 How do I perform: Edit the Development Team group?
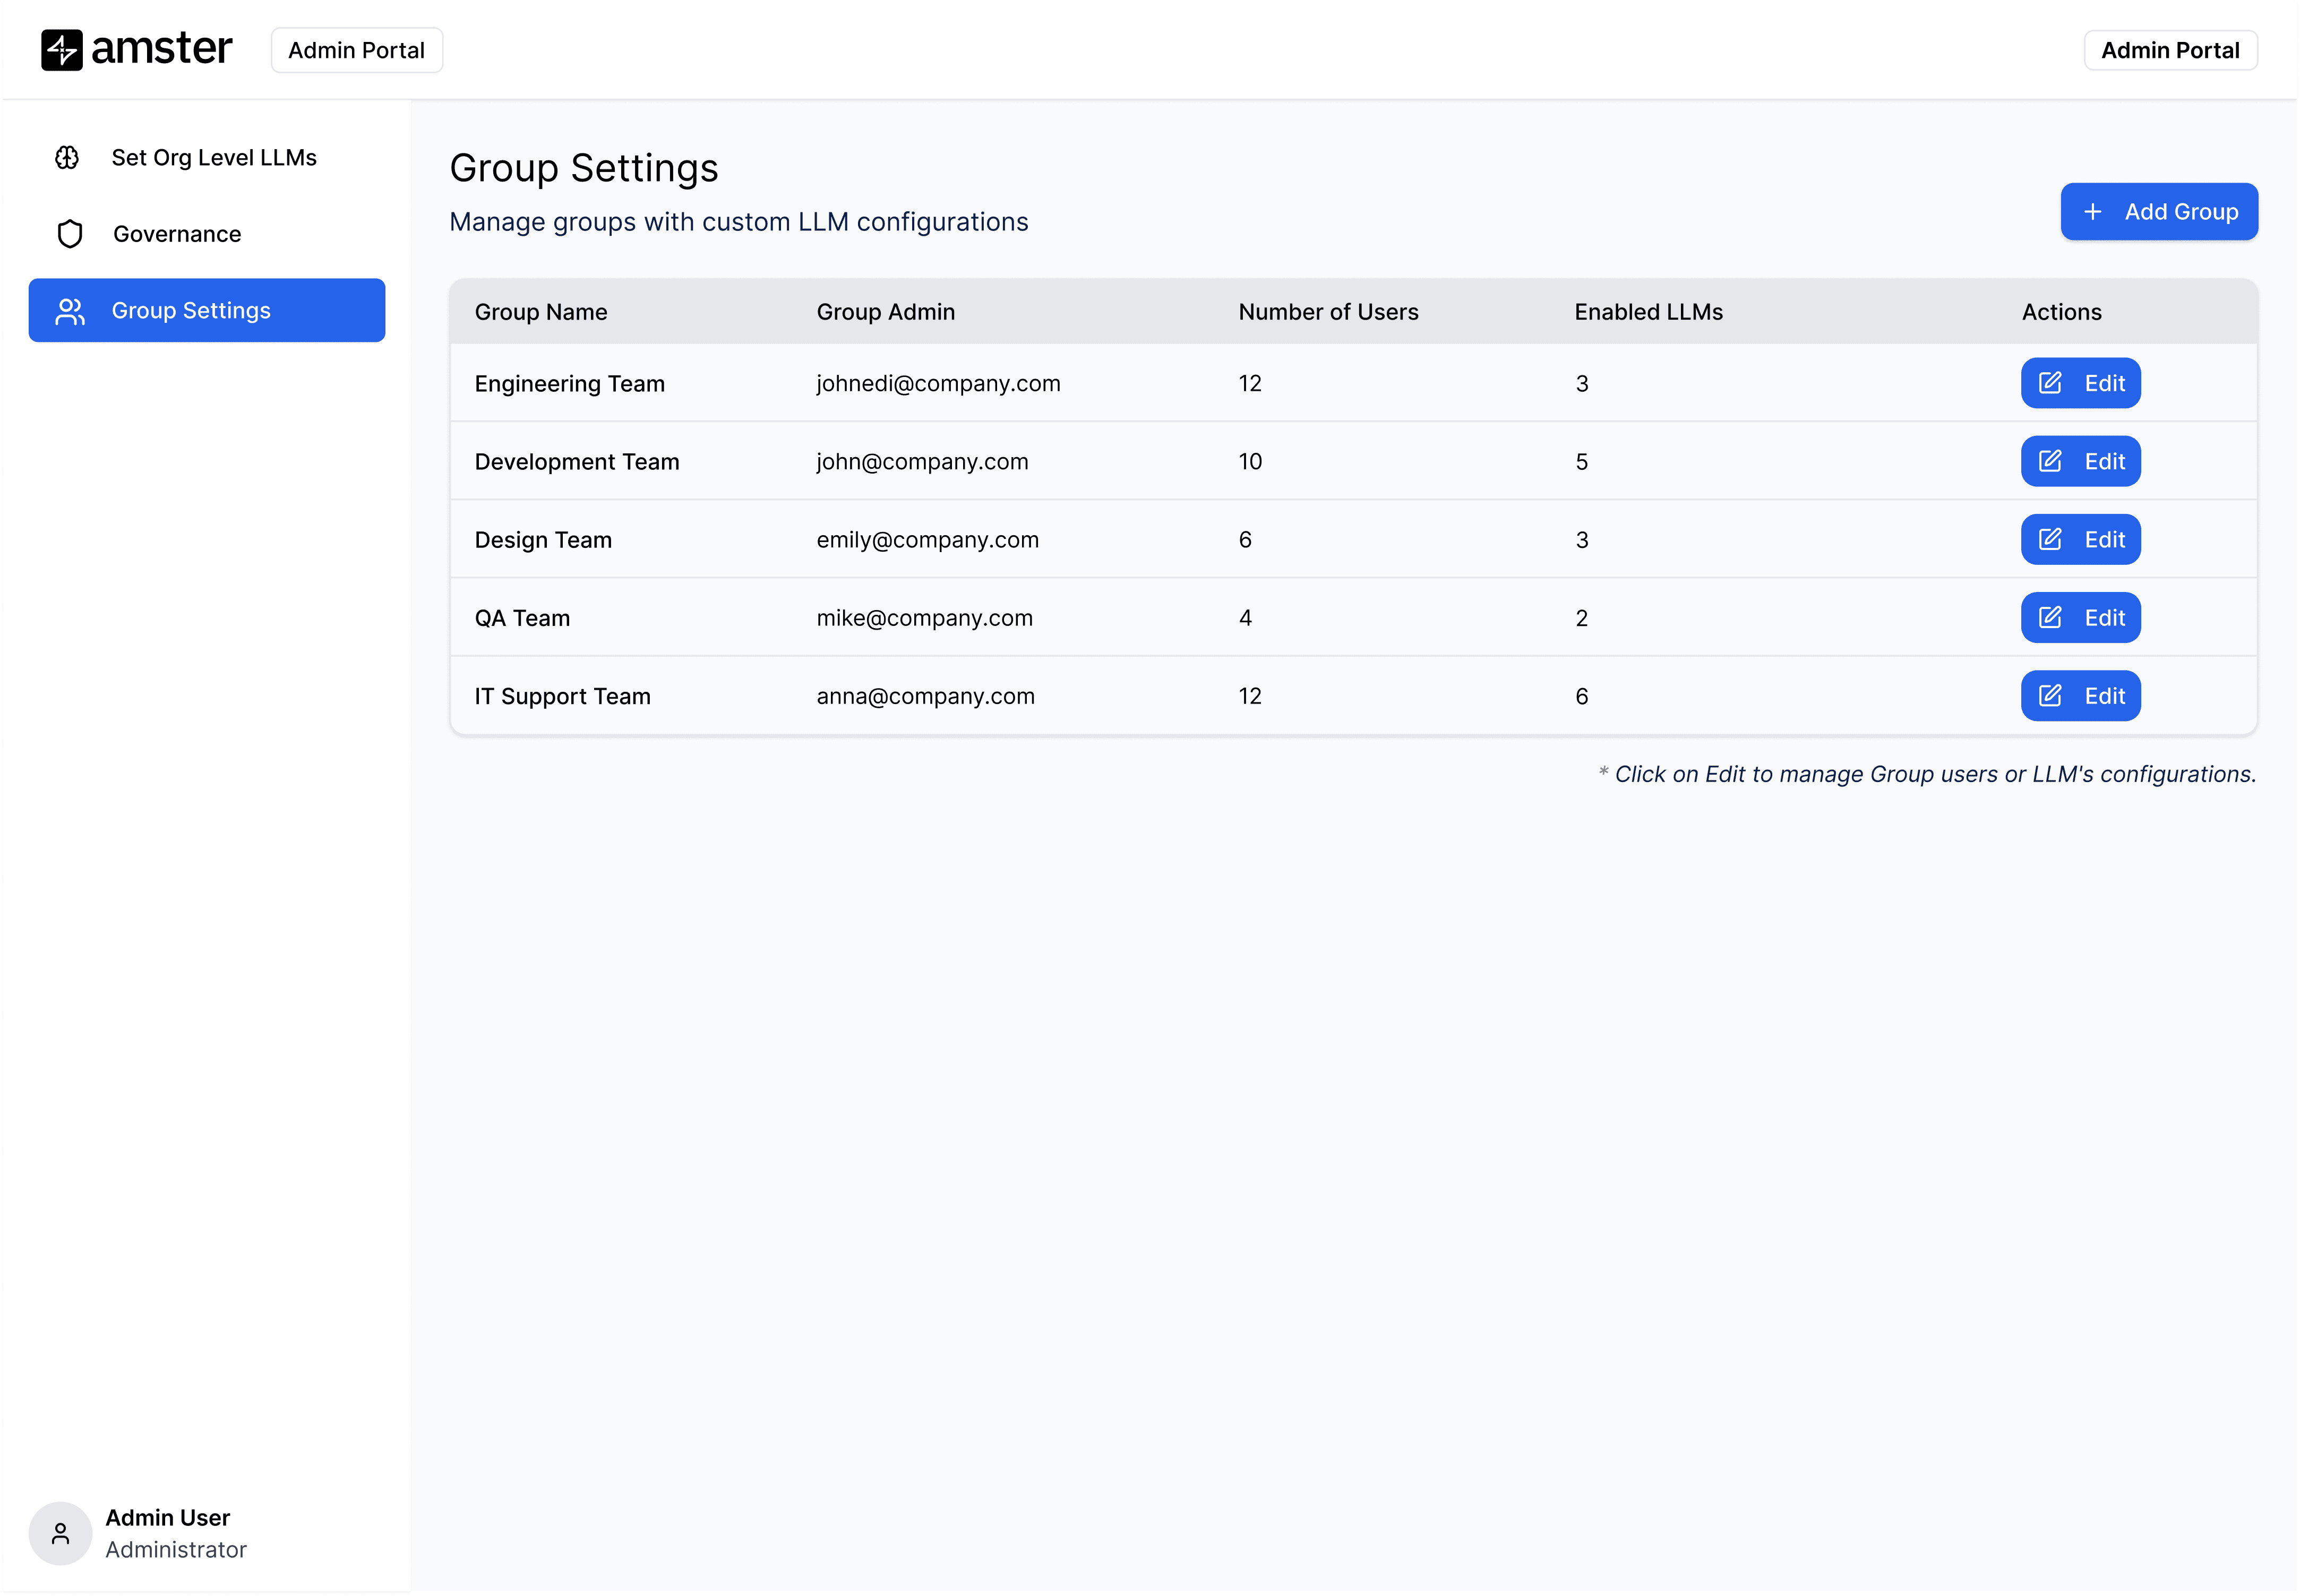(x=2080, y=462)
